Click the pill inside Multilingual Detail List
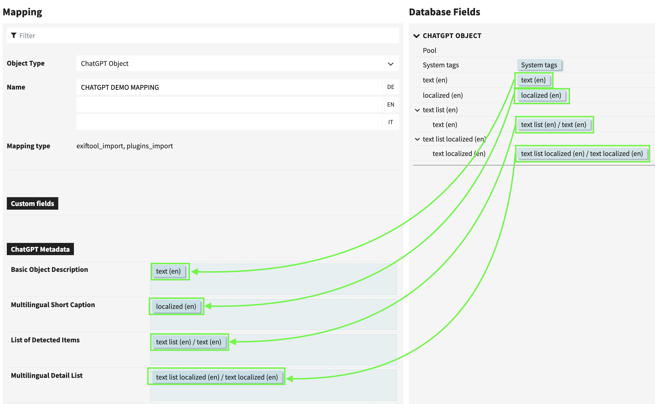This screenshot has height=404, width=655. 217,377
